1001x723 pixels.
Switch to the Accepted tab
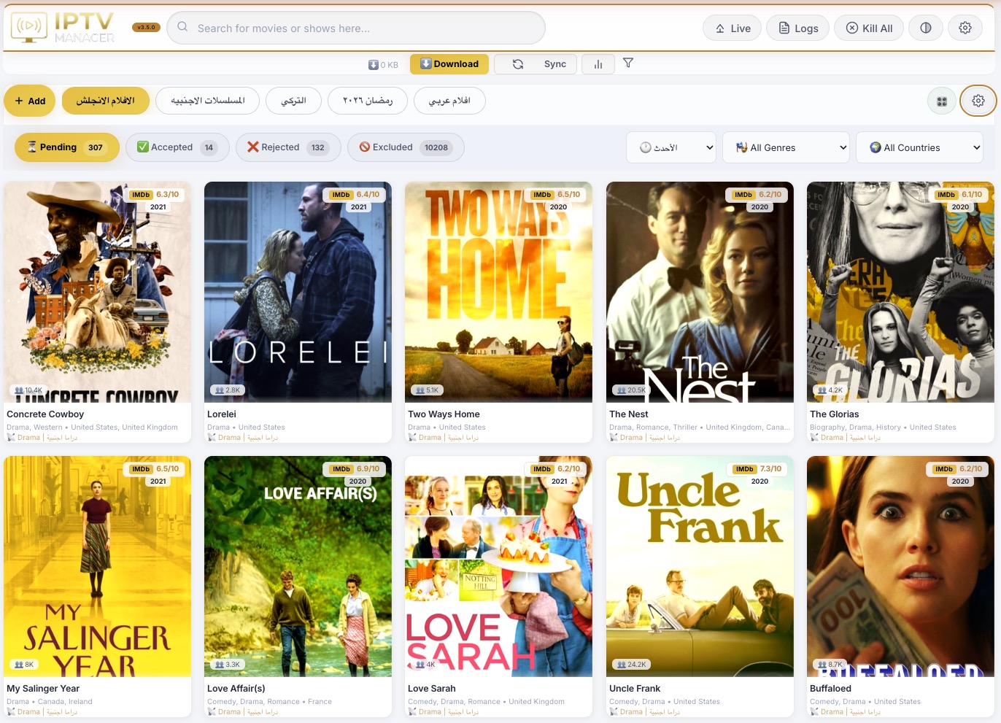(x=177, y=147)
